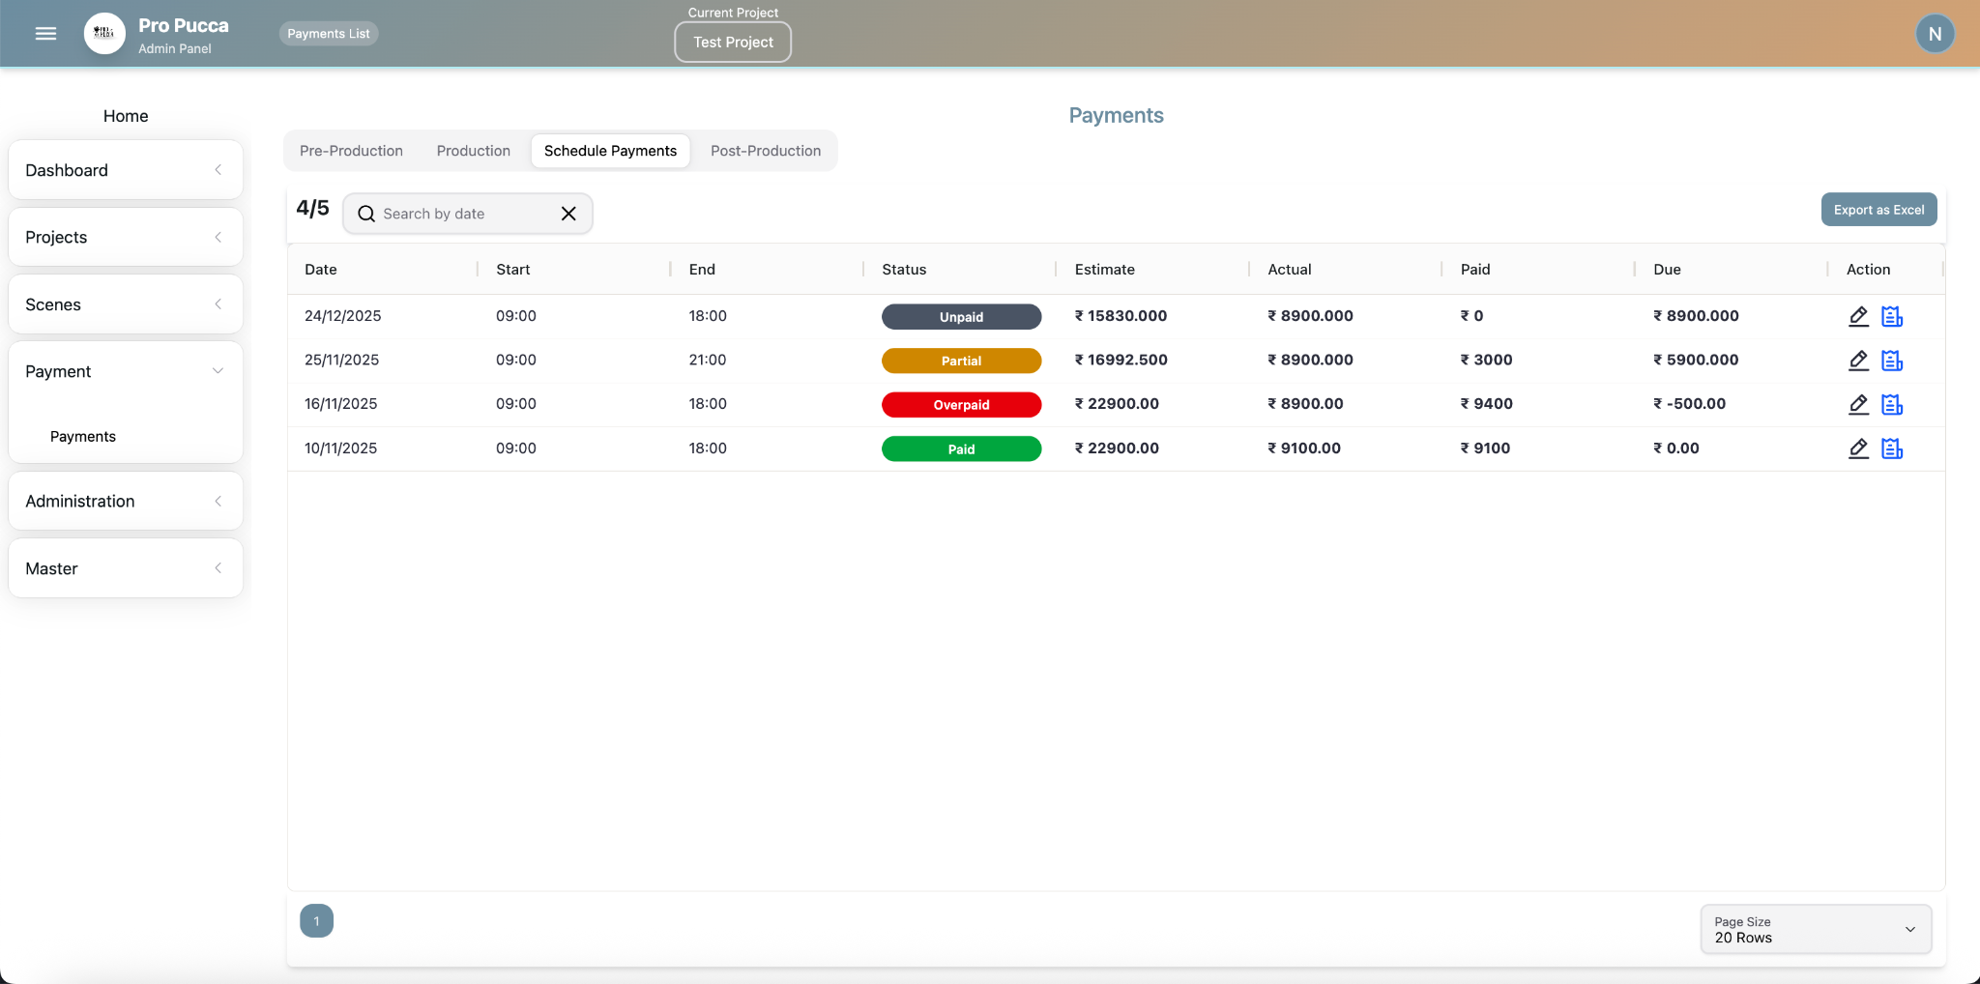Open report icon for the Overpaid row

[x=1892, y=405]
